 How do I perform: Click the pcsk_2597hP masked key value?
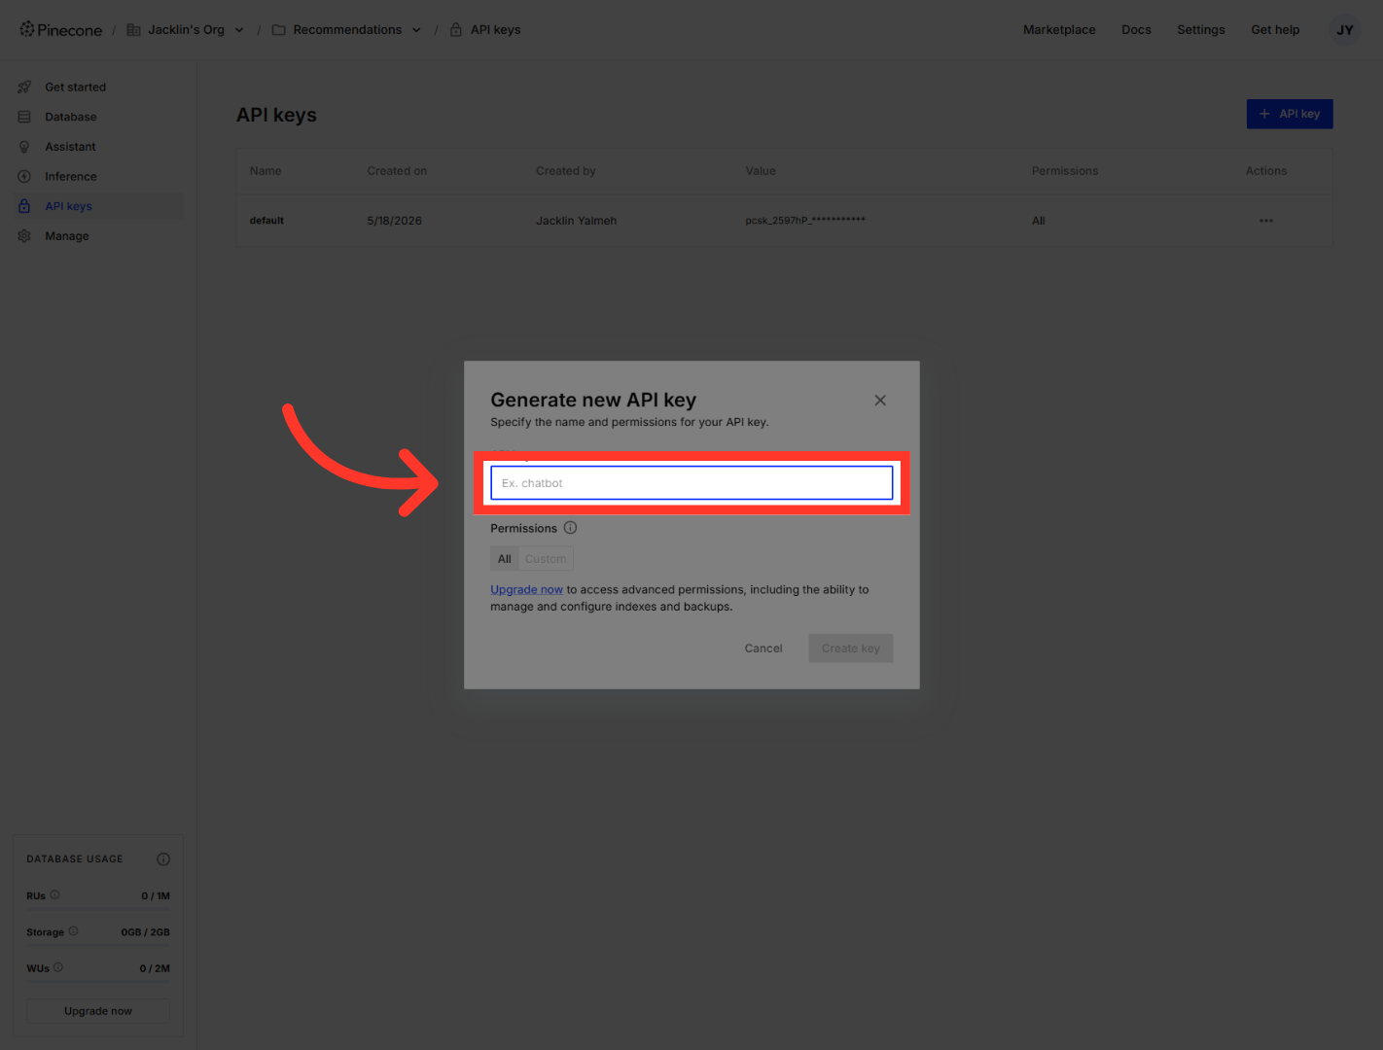tap(805, 221)
